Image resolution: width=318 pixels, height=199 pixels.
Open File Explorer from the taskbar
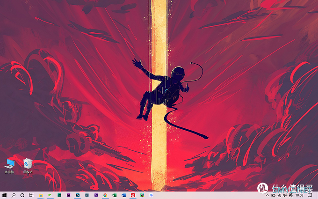click(x=41, y=195)
